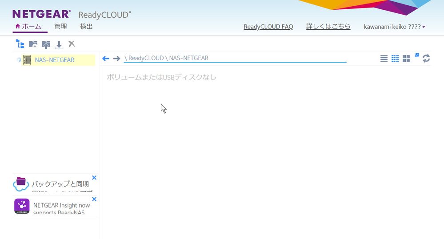Click the ボリュームまたはUSBディスクなし message
Viewport: 444px width, 239px height.
click(x=161, y=77)
